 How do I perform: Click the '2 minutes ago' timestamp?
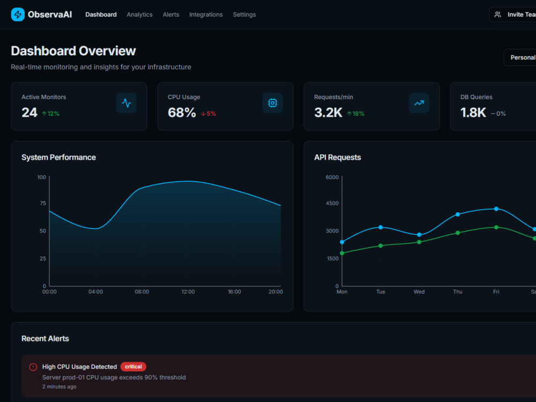59,386
